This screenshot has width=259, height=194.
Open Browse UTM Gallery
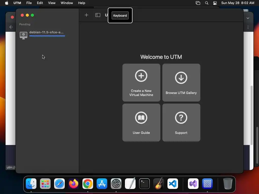[181, 83]
